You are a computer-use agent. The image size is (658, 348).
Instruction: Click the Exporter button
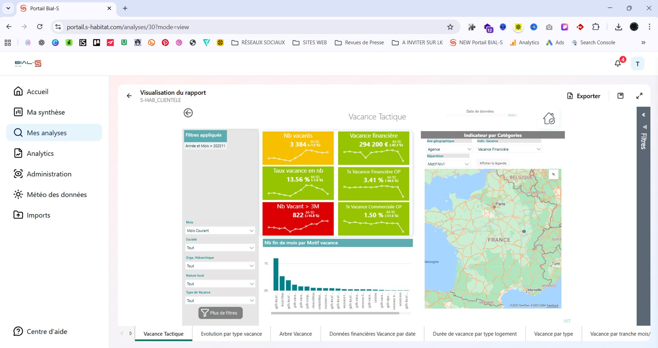(x=584, y=96)
